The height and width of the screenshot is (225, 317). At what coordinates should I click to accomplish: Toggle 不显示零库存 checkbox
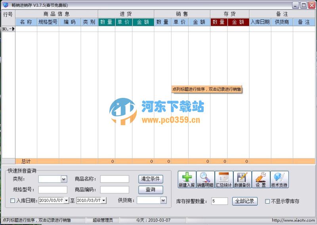pos(267,201)
